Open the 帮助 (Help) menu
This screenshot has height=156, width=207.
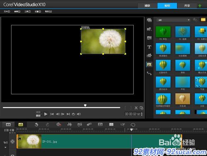48,12
